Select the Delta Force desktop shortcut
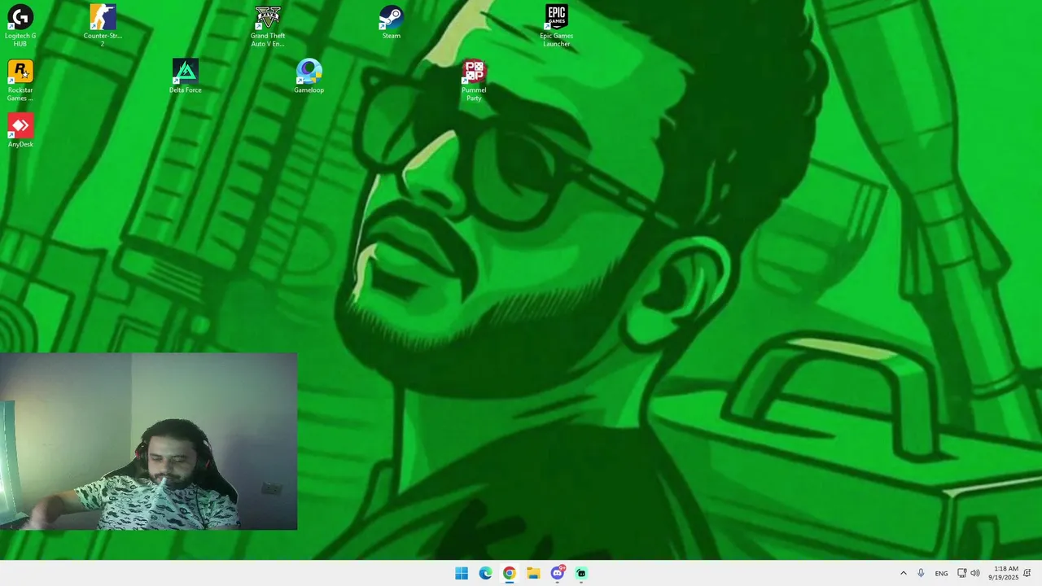This screenshot has height=586, width=1042. coord(186,76)
